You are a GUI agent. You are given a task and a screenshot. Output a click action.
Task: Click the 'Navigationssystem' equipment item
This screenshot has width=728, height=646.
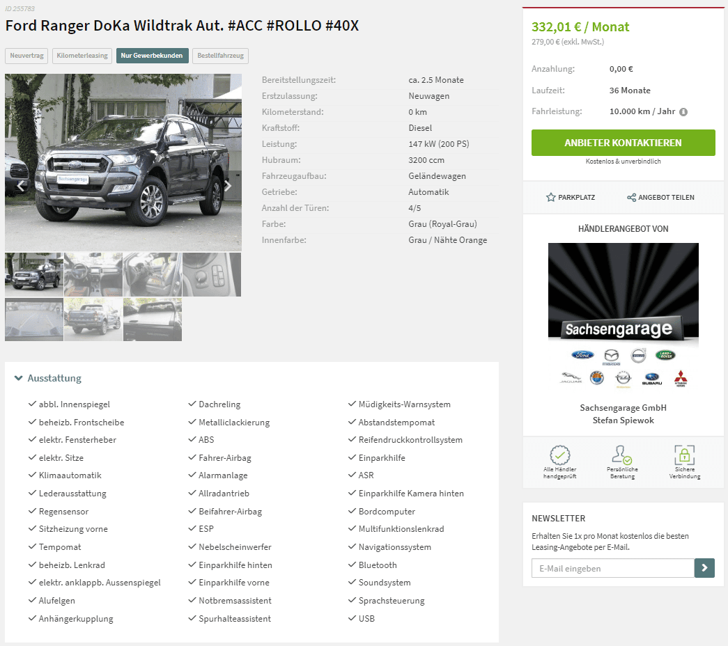coord(394,547)
